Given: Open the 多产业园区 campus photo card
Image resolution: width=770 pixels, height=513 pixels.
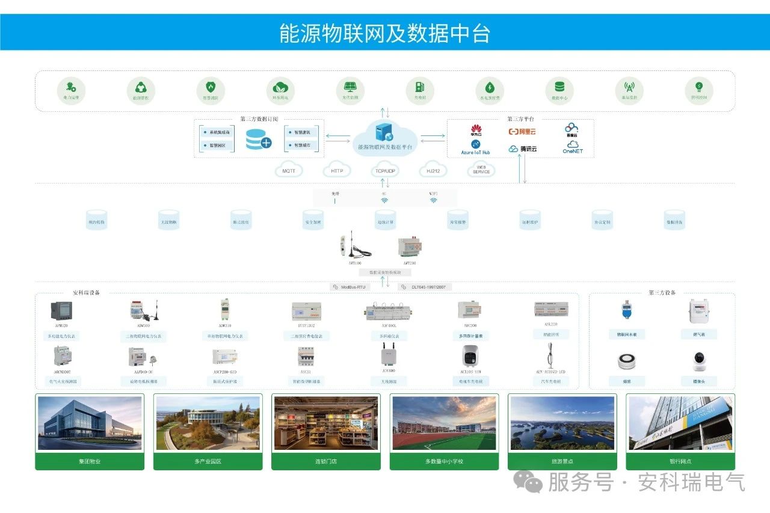Looking at the screenshot, I should (208, 432).
